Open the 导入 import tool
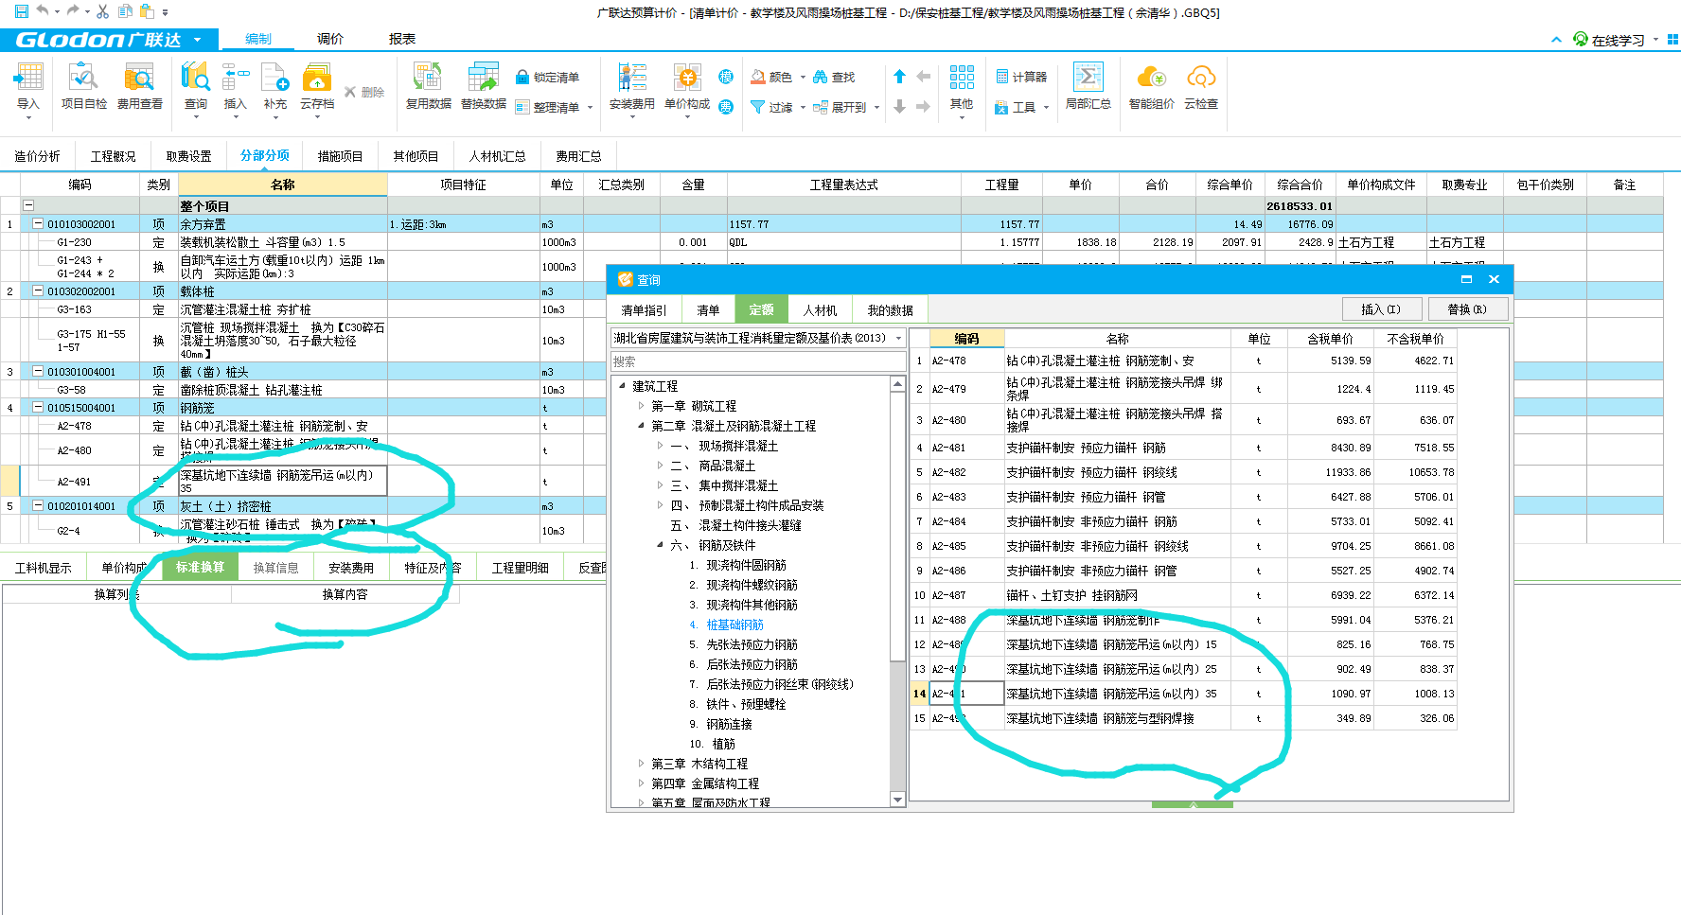1681x915 pixels. [28, 87]
